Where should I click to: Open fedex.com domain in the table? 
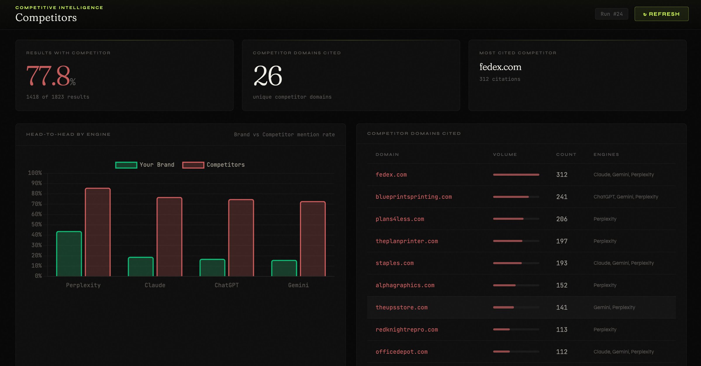(391, 175)
